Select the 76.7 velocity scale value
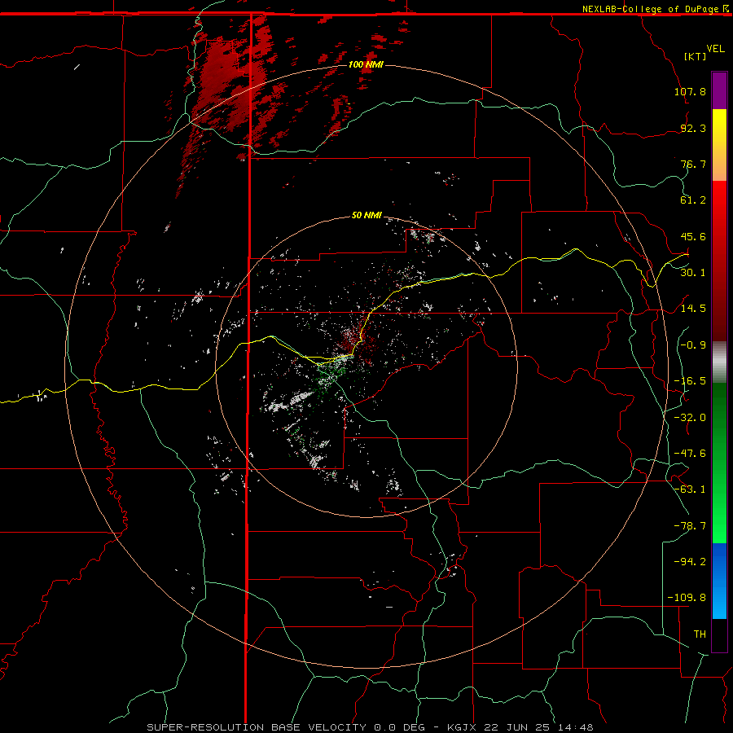 693,164
